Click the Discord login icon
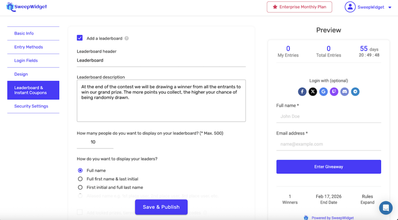 (x=344, y=92)
